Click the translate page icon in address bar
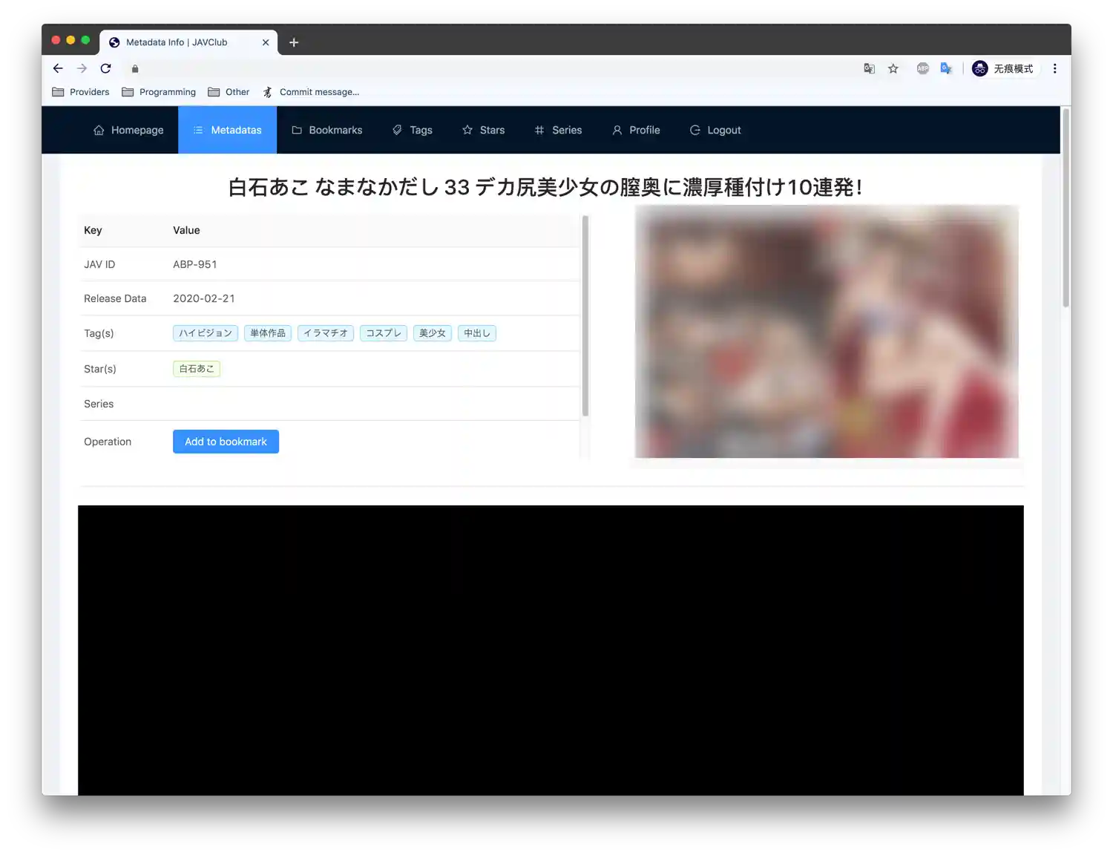 [x=869, y=68]
